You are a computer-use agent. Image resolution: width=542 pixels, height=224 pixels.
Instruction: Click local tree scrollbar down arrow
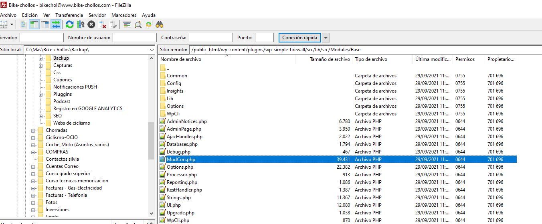(x=151, y=214)
